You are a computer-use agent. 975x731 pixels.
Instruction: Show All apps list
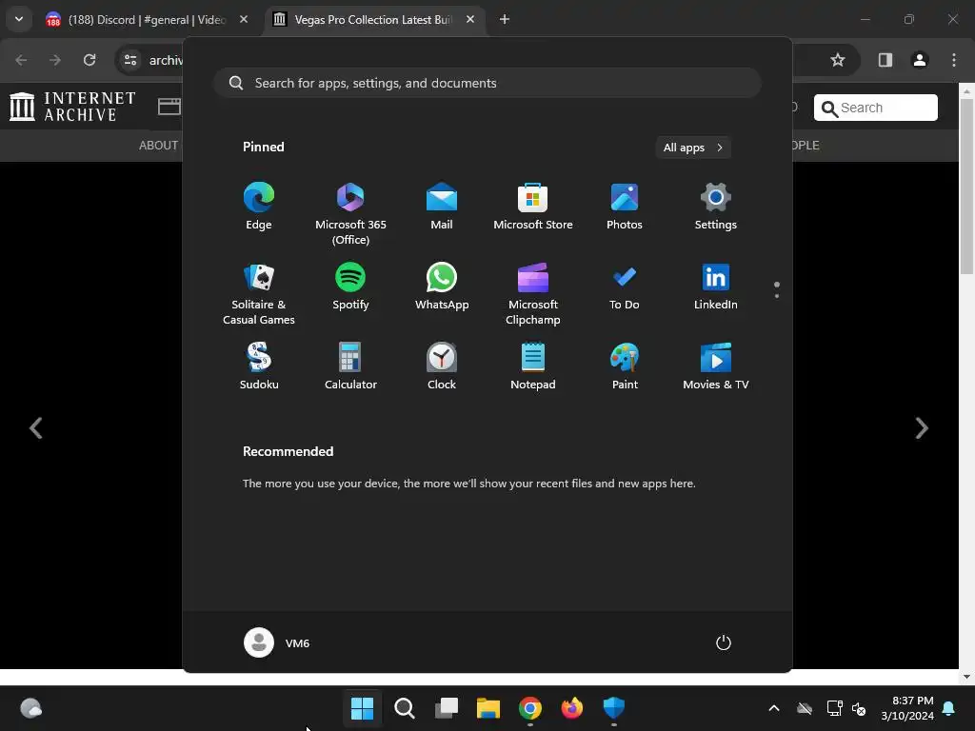(693, 148)
